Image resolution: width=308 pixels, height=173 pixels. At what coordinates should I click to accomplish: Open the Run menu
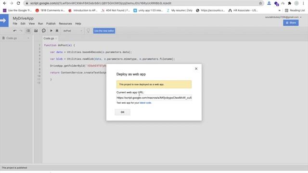pyautogui.click(x=40, y=24)
